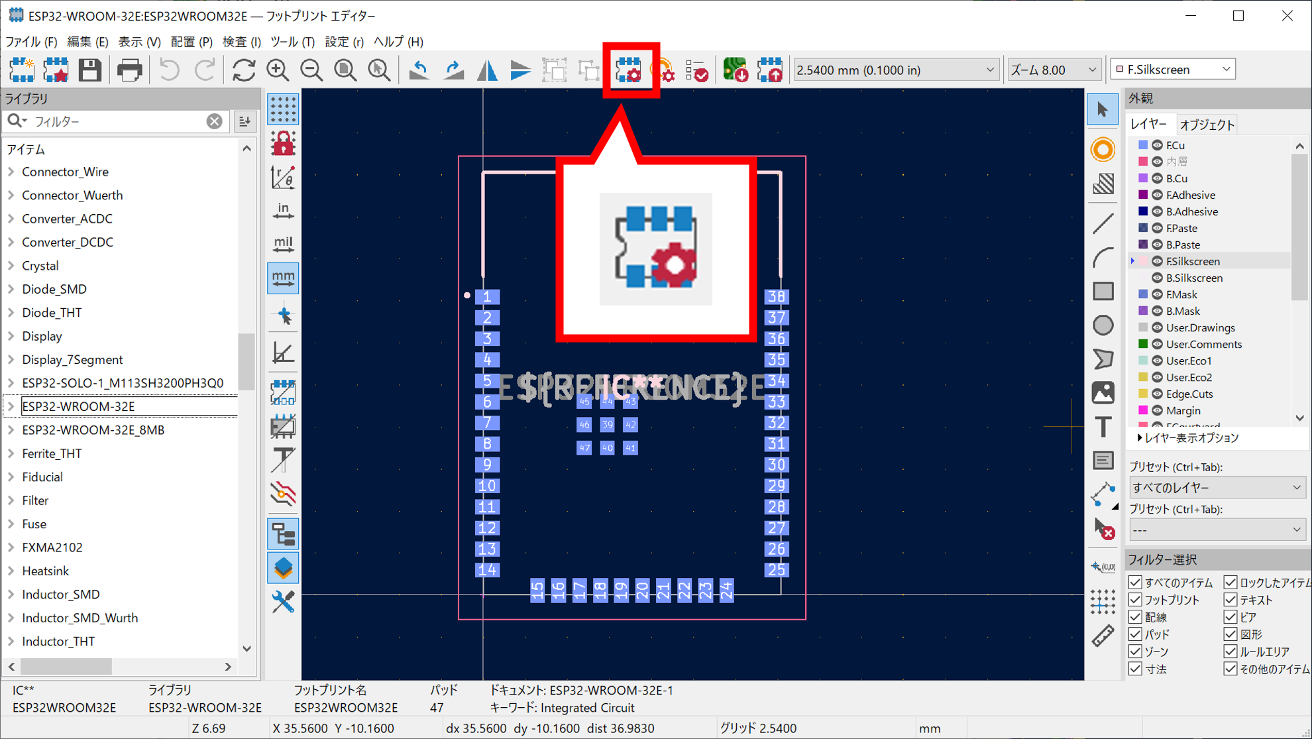Toggle the library tree panel icon

[x=283, y=534]
